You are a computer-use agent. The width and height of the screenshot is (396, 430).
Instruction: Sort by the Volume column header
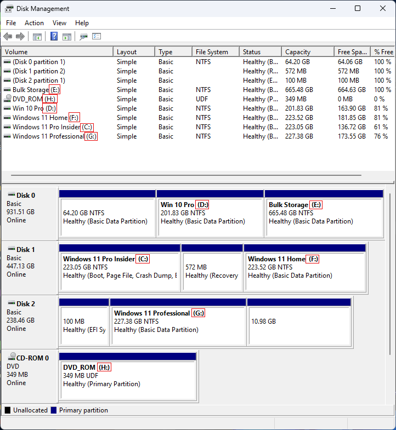(58, 52)
